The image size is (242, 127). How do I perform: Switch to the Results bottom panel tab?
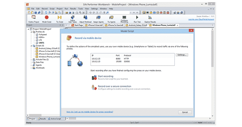(x=42, y=119)
